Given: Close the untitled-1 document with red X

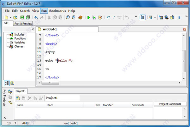Looking at the screenshot, I should pos(185,29).
